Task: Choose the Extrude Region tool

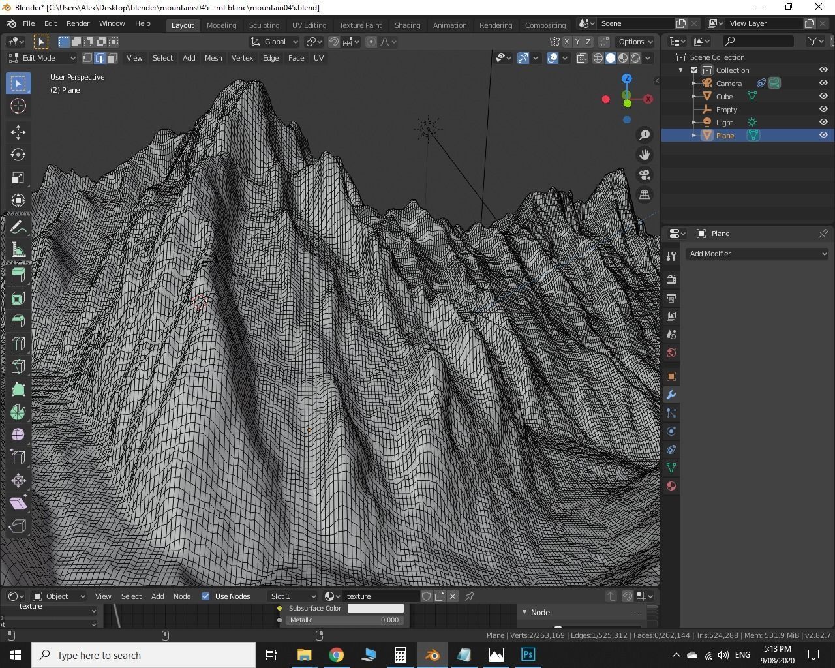Action: point(18,275)
